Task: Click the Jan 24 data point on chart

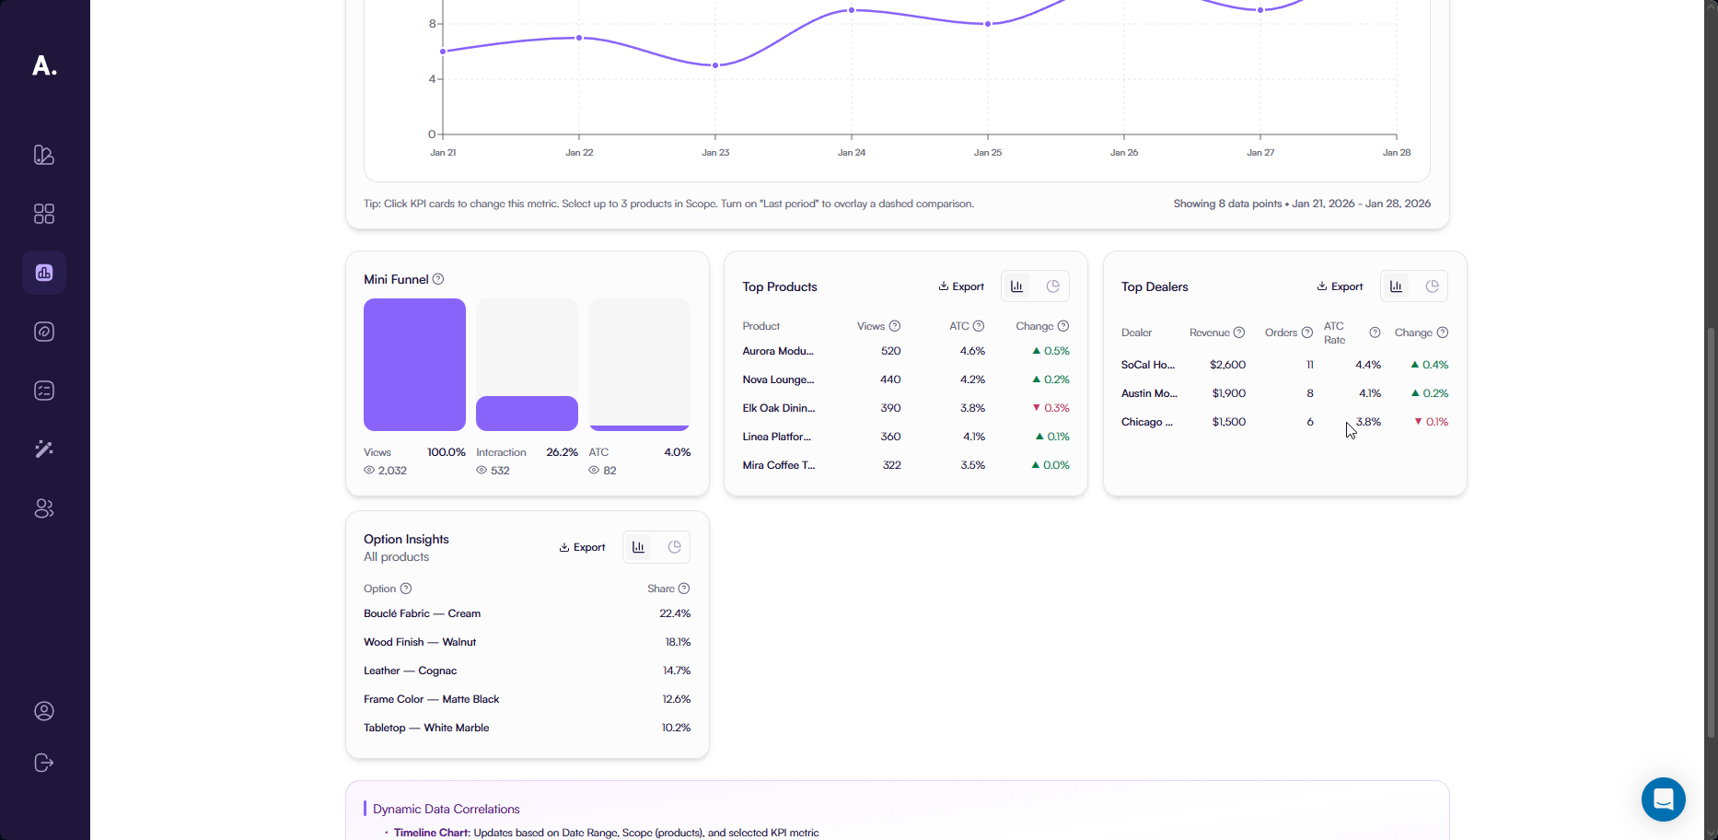Action: [x=852, y=10]
